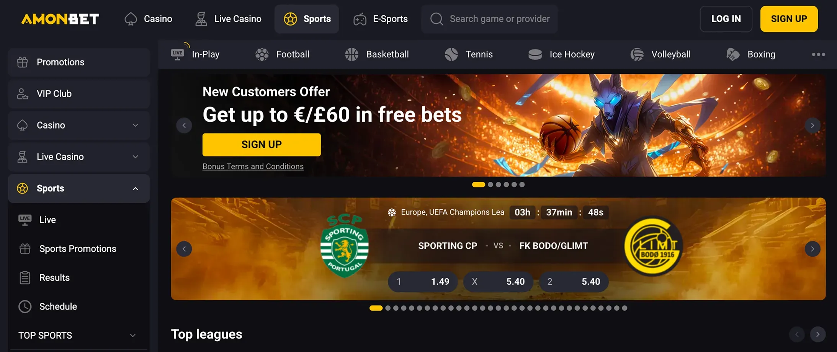Expand the TOP SPORTS list
This screenshot has width=837, height=352.
[x=133, y=336]
